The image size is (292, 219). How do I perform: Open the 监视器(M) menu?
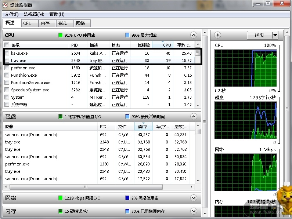pyautogui.click(x=34, y=14)
